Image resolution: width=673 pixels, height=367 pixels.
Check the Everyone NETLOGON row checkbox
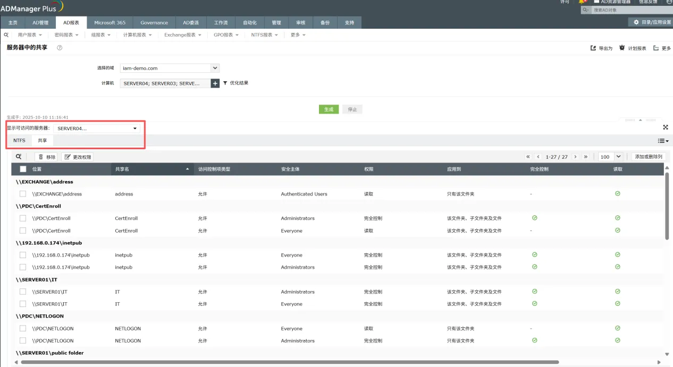(23, 328)
